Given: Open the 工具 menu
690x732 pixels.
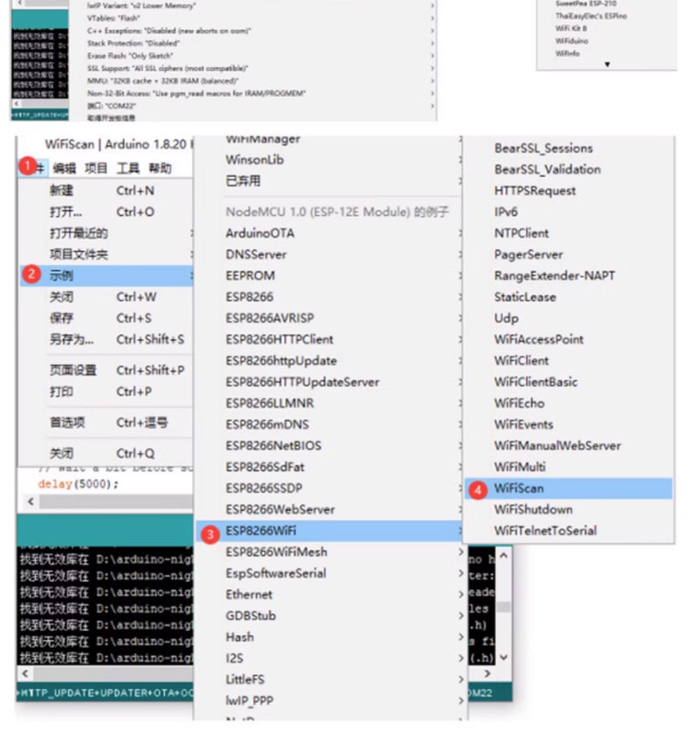Looking at the screenshot, I should point(128,168).
